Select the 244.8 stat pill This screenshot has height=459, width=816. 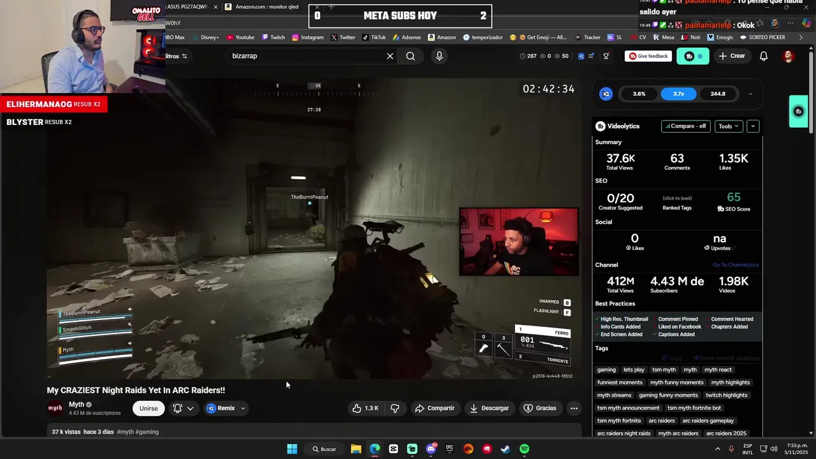(718, 94)
